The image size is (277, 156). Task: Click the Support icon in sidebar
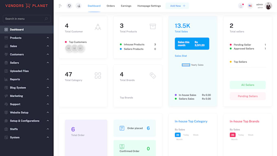(6, 104)
